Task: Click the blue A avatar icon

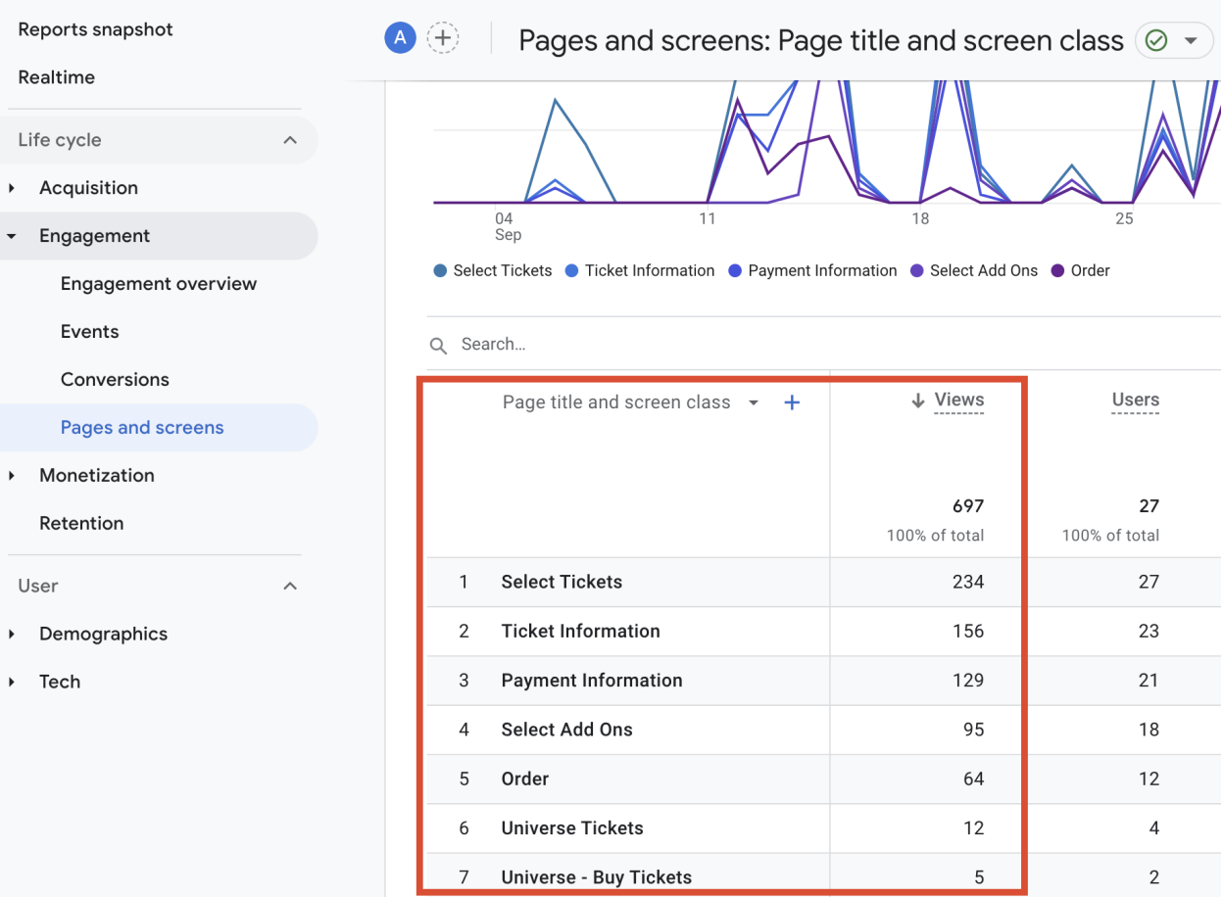Action: [x=400, y=38]
